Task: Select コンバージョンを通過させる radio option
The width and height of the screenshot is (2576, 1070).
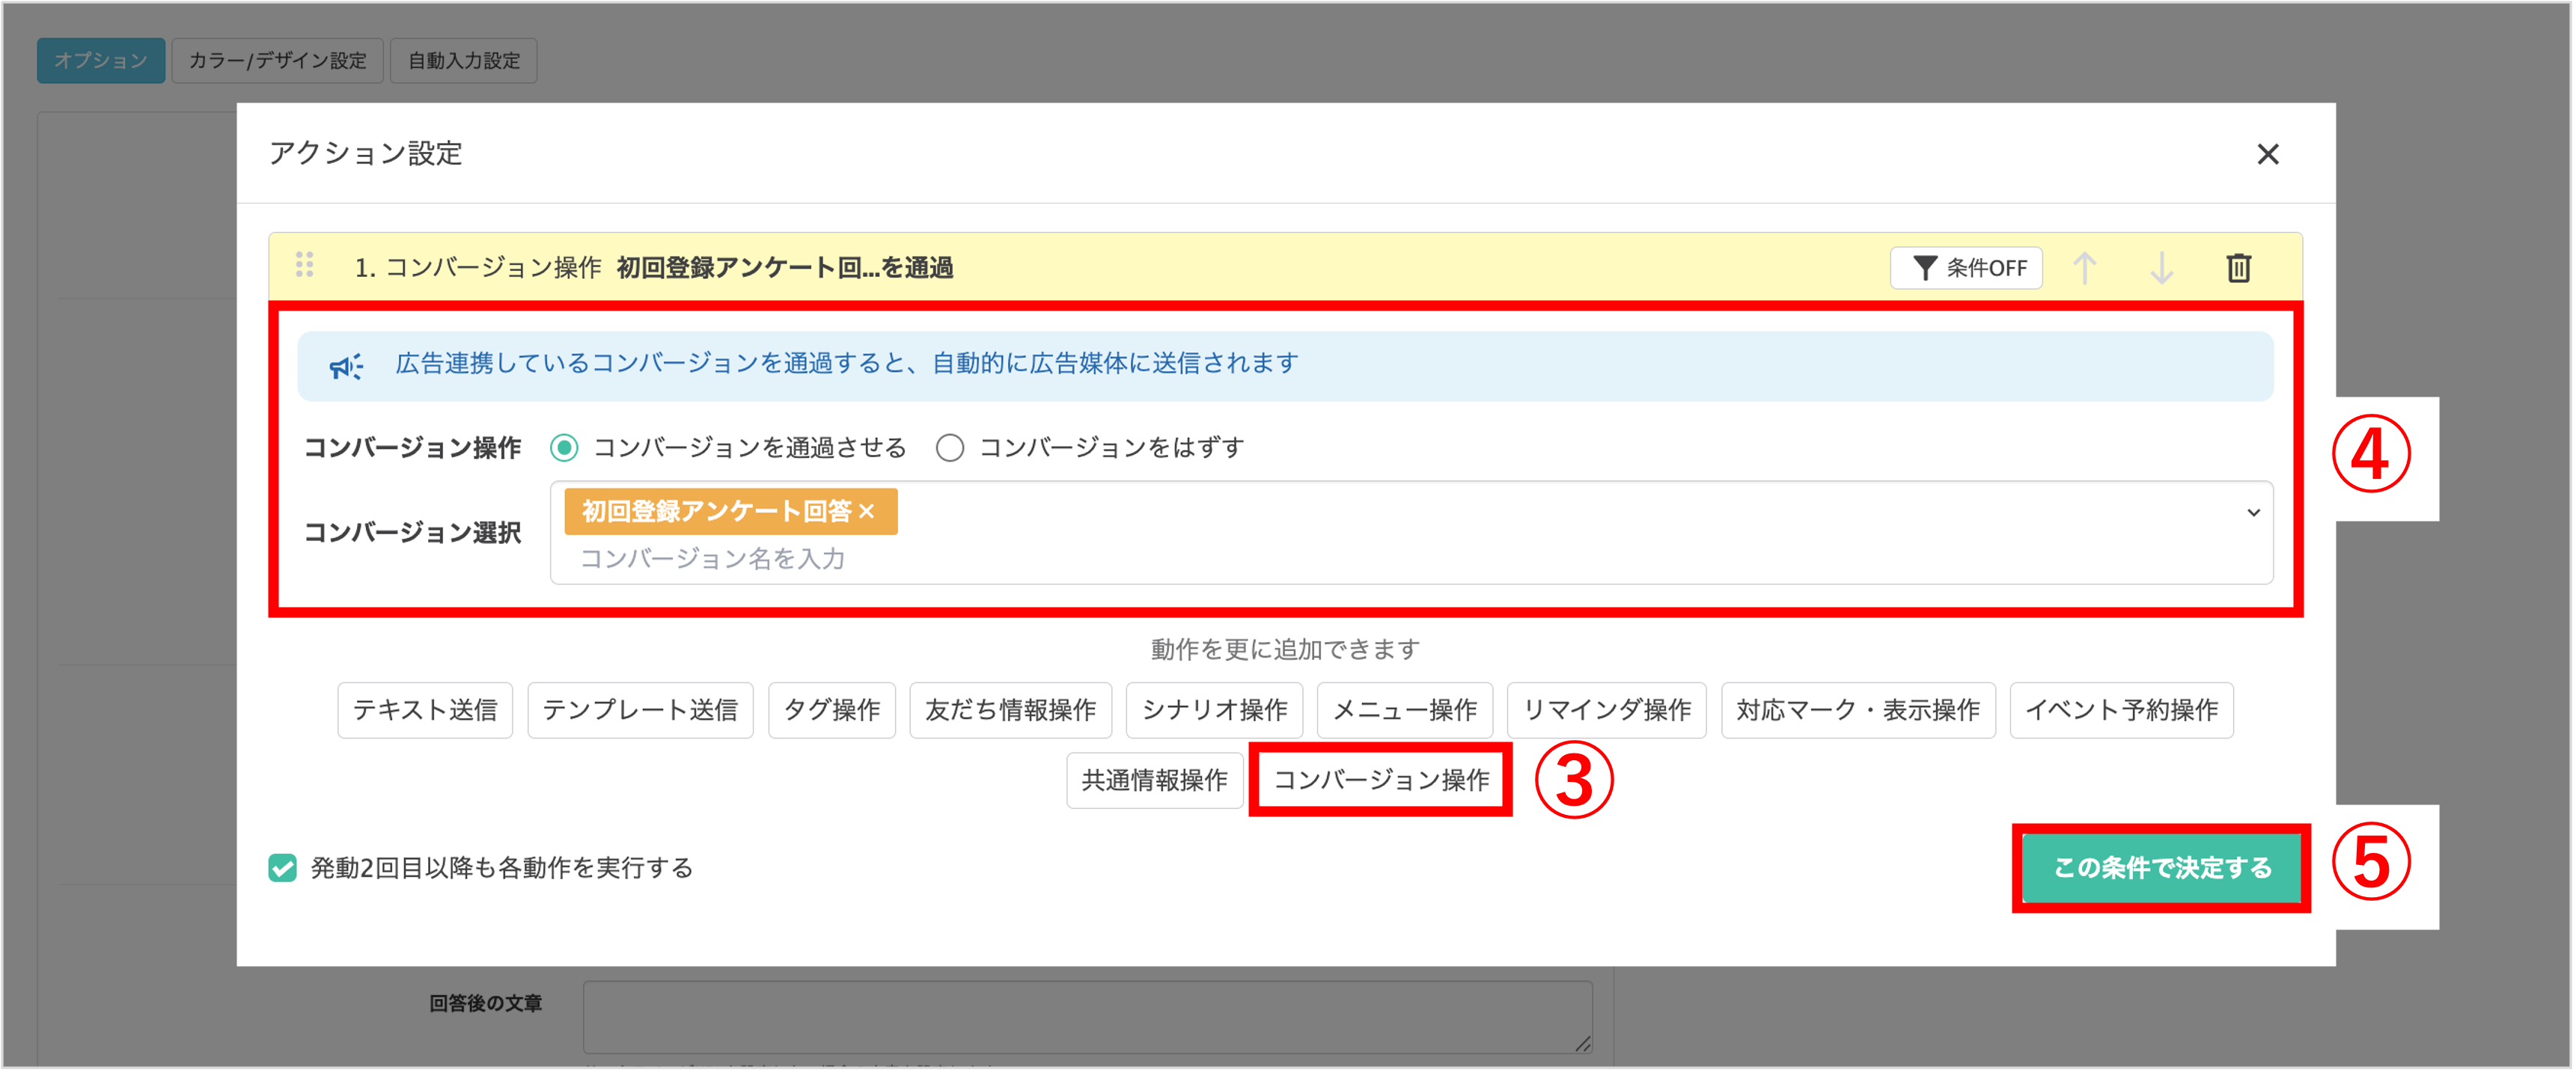Action: point(566,448)
